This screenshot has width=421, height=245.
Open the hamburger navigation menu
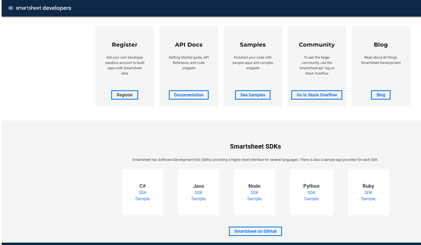click(x=11, y=8)
